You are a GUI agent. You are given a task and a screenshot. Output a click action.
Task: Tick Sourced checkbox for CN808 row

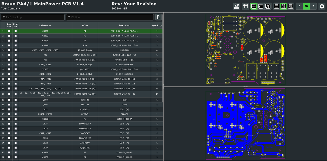point(9,119)
